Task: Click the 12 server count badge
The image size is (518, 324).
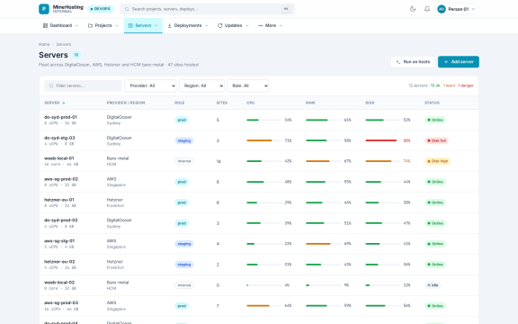Action: click(76, 55)
